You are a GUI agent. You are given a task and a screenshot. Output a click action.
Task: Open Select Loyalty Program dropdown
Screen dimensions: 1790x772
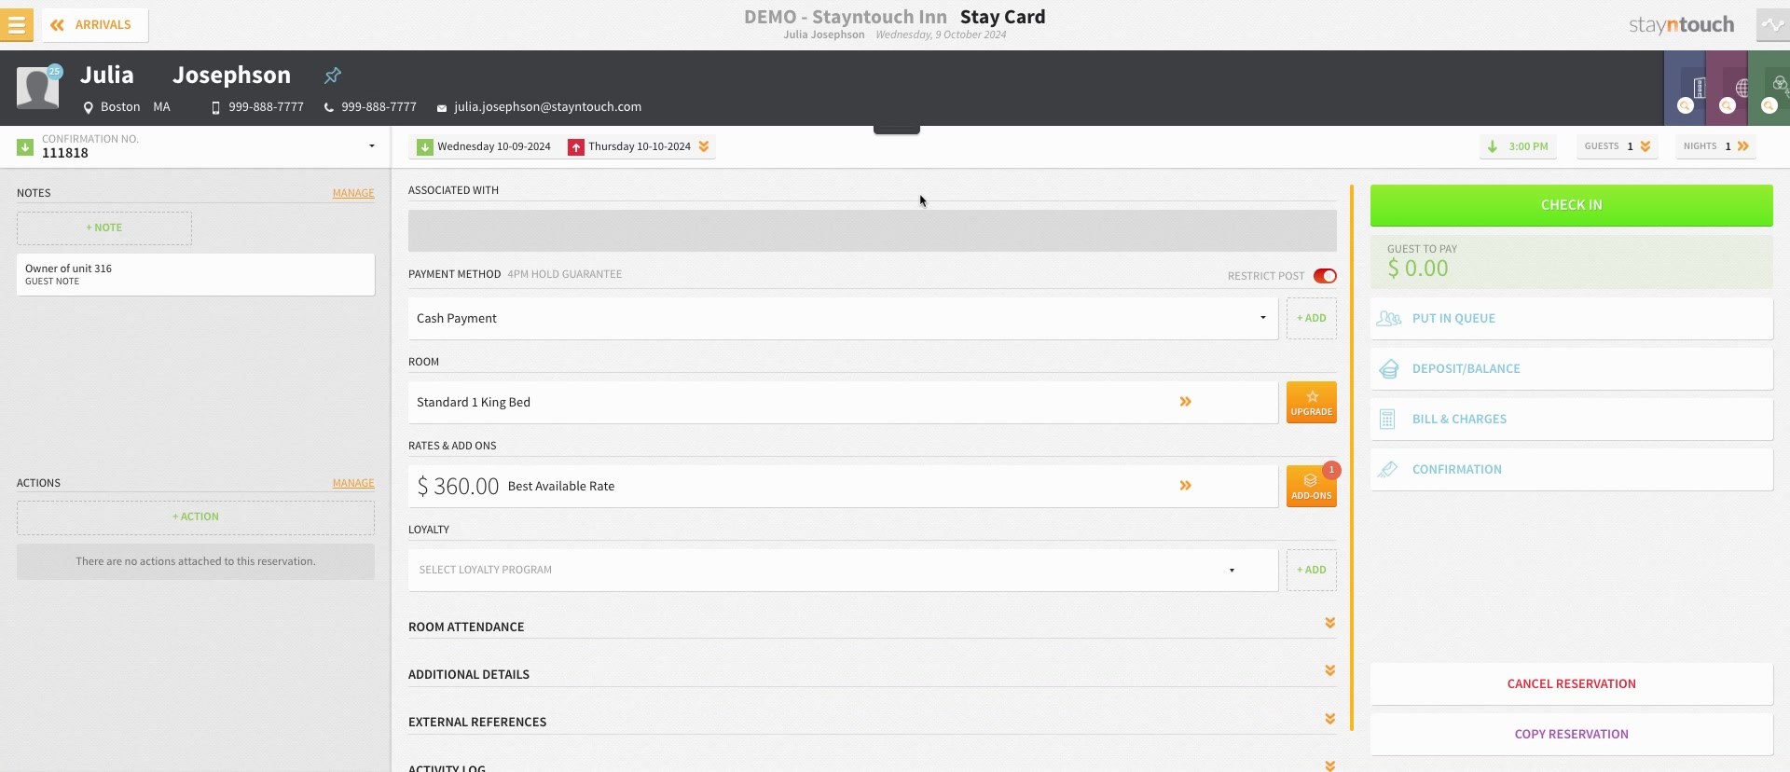coord(844,571)
